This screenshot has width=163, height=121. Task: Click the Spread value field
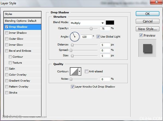(105, 50)
